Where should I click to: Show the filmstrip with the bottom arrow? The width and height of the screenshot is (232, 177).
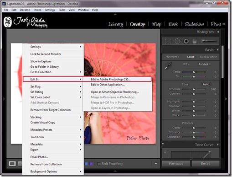[x=115, y=171]
